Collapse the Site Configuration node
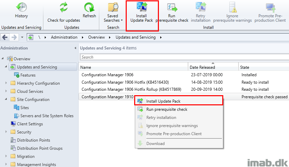 point(6,99)
